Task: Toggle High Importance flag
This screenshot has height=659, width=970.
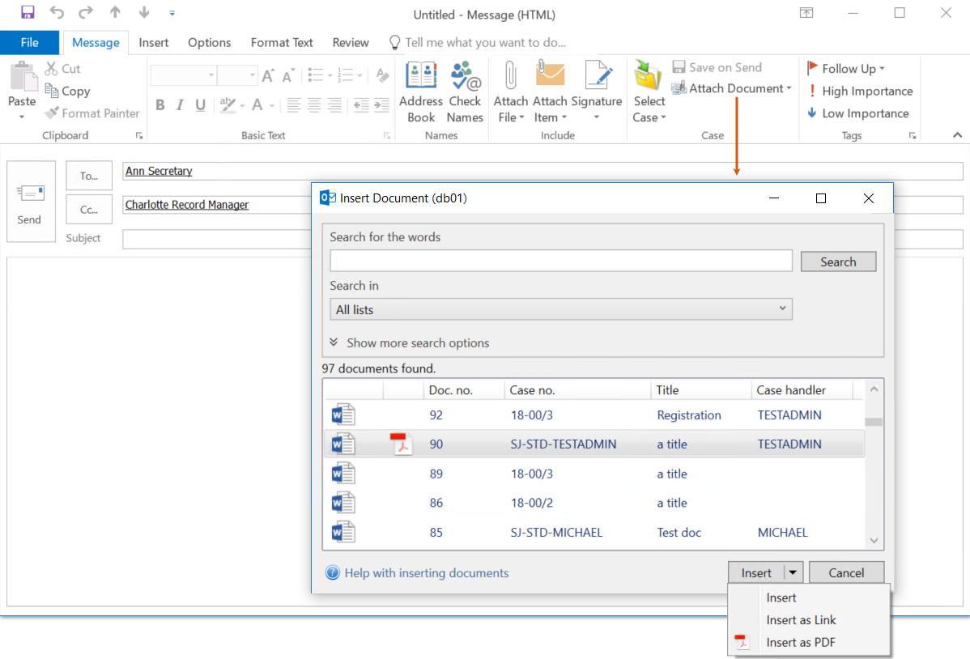Action: click(x=860, y=91)
